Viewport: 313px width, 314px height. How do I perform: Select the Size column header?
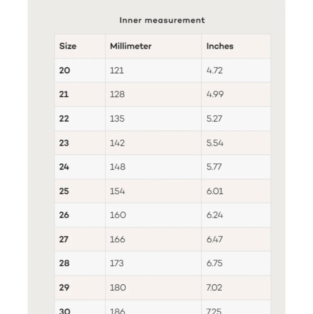[x=68, y=46]
